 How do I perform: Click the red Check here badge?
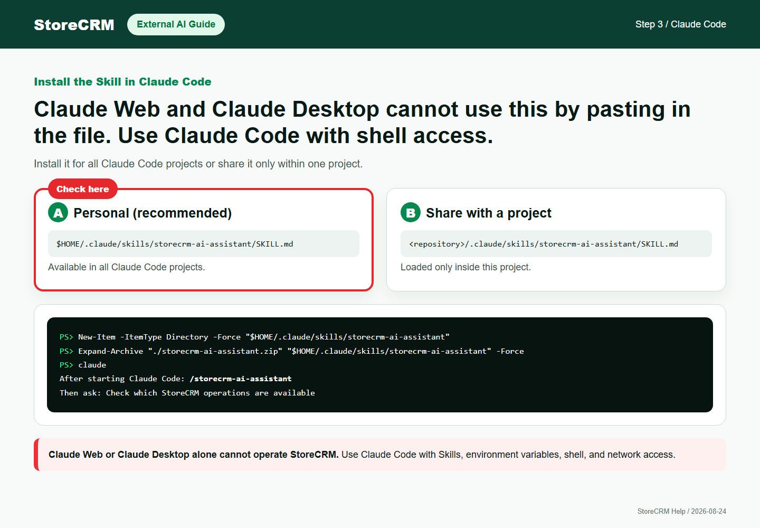point(83,189)
